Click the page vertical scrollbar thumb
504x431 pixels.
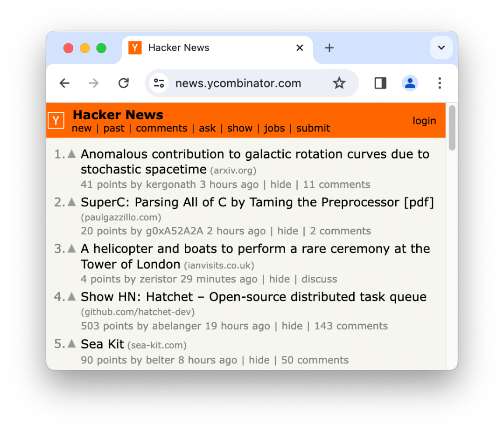452,128
